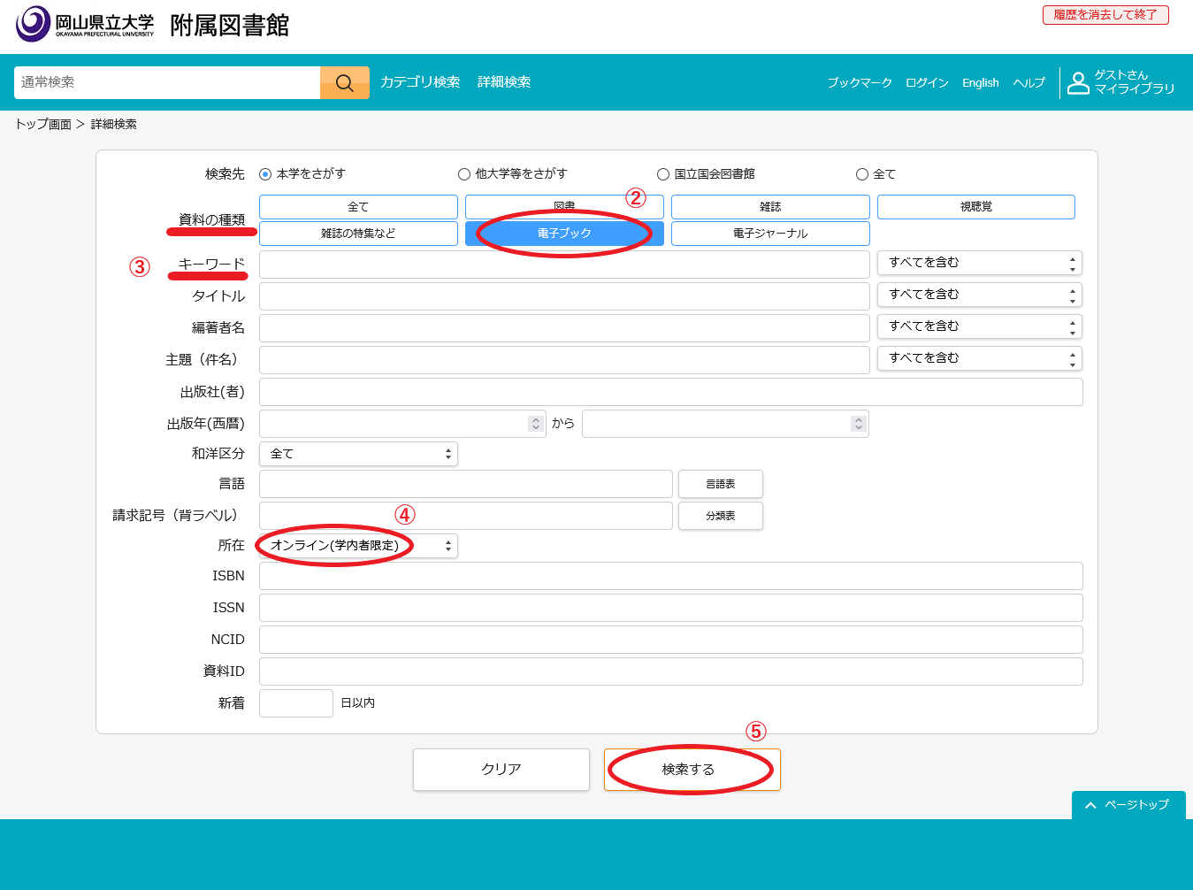Select 他大学等をさがす radio button
This screenshot has height=890, width=1193.
(464, 174)
